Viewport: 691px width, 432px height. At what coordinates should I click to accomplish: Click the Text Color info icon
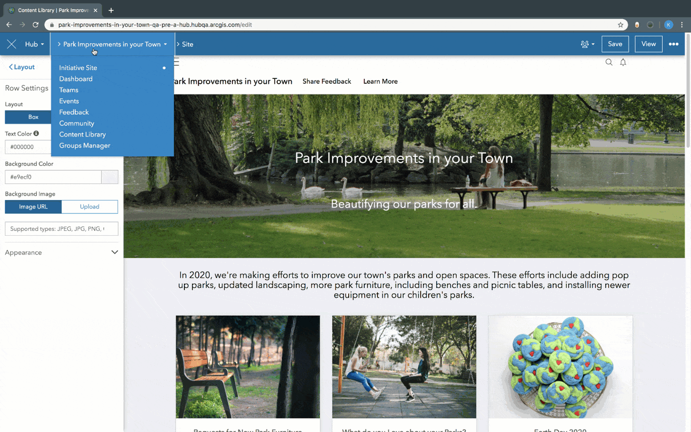click(36, 133)
